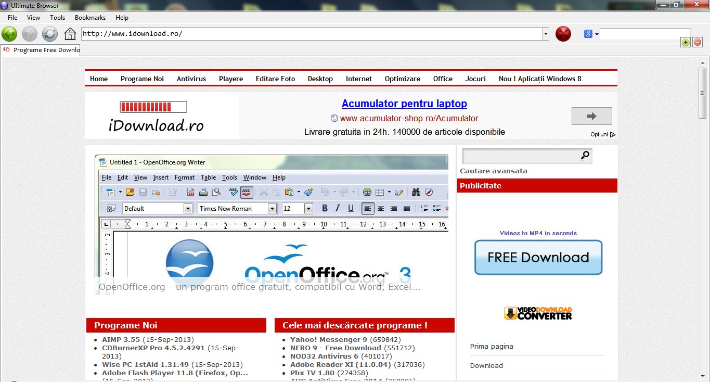Open the Desktop category

[x=320, y=79]
